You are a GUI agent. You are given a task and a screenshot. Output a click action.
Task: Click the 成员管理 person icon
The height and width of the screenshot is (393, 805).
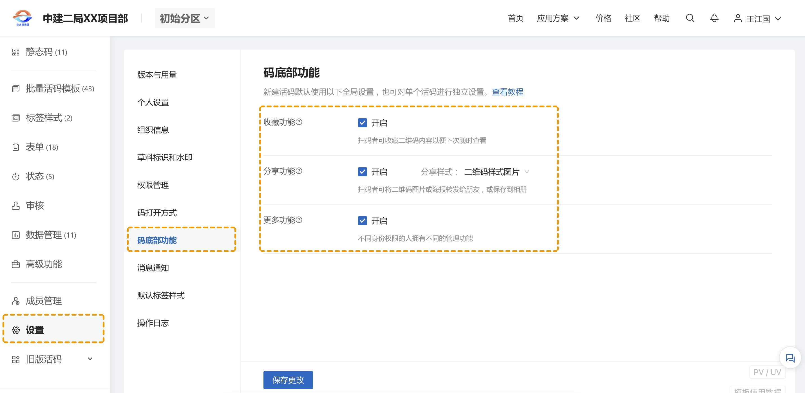(16, 301)
